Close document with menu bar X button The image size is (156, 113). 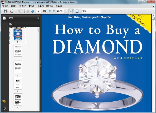[153, 6]
